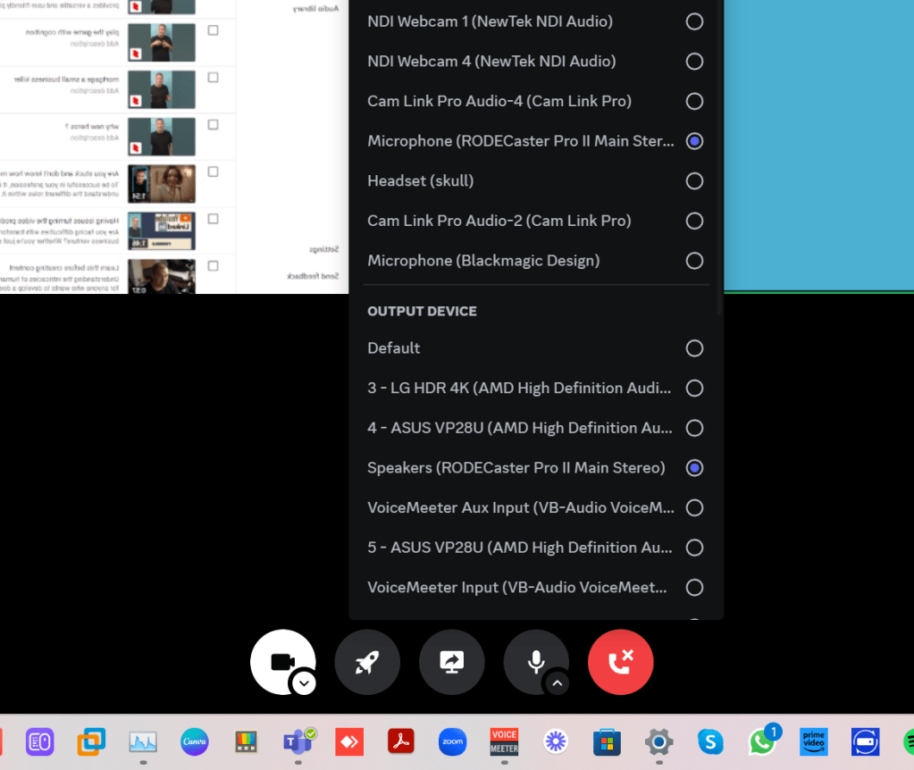Image resolution: width=914 pixels, height=770 pixels.
Task: Choose Speakers RODECaster Pro II output
Action: click(534, 467)
